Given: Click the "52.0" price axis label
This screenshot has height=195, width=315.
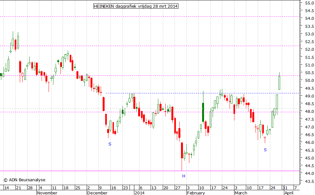Looking at the screenshot, I should (310, 50).
